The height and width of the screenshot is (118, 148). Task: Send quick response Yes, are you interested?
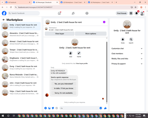[64, 84]
